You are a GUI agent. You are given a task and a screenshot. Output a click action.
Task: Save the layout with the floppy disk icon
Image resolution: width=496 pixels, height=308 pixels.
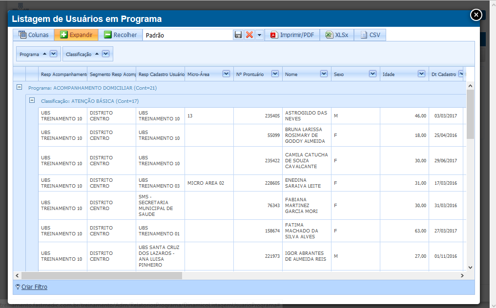[238, 35]
